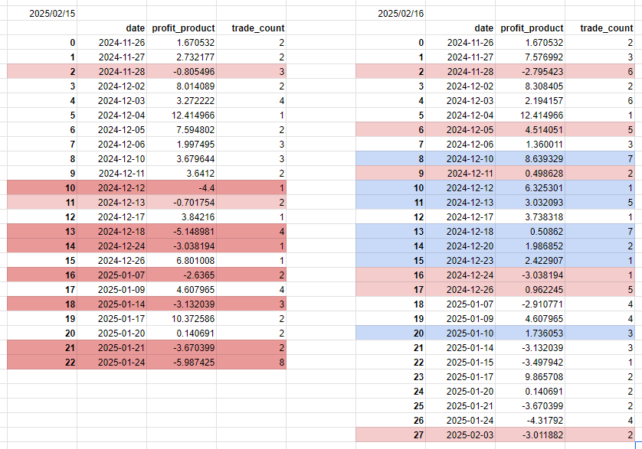
Task: Select the cell reading -4.31792
Action: (x=530, y=421)
